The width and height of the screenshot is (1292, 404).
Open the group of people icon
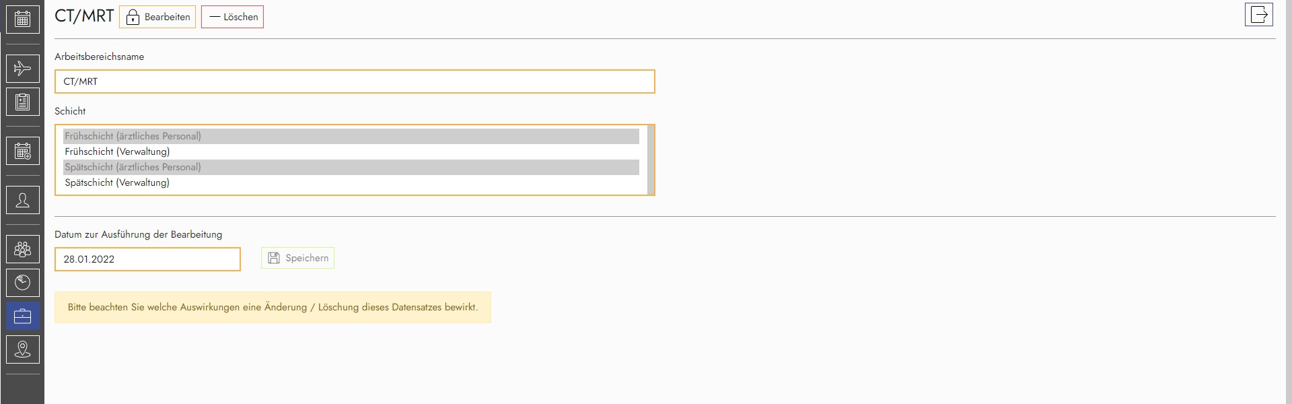point(22,250)
